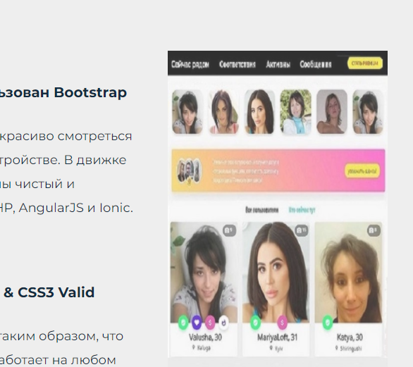Click purple heart icon on Valusha's card
This screenshot has height=367, width=413.
point(197,322)
